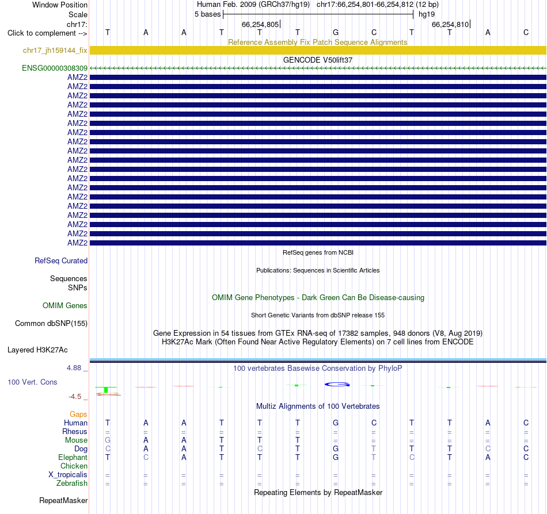
Task: Click the light blue H3K27Ac signal bar
Action: pos(318,359)
